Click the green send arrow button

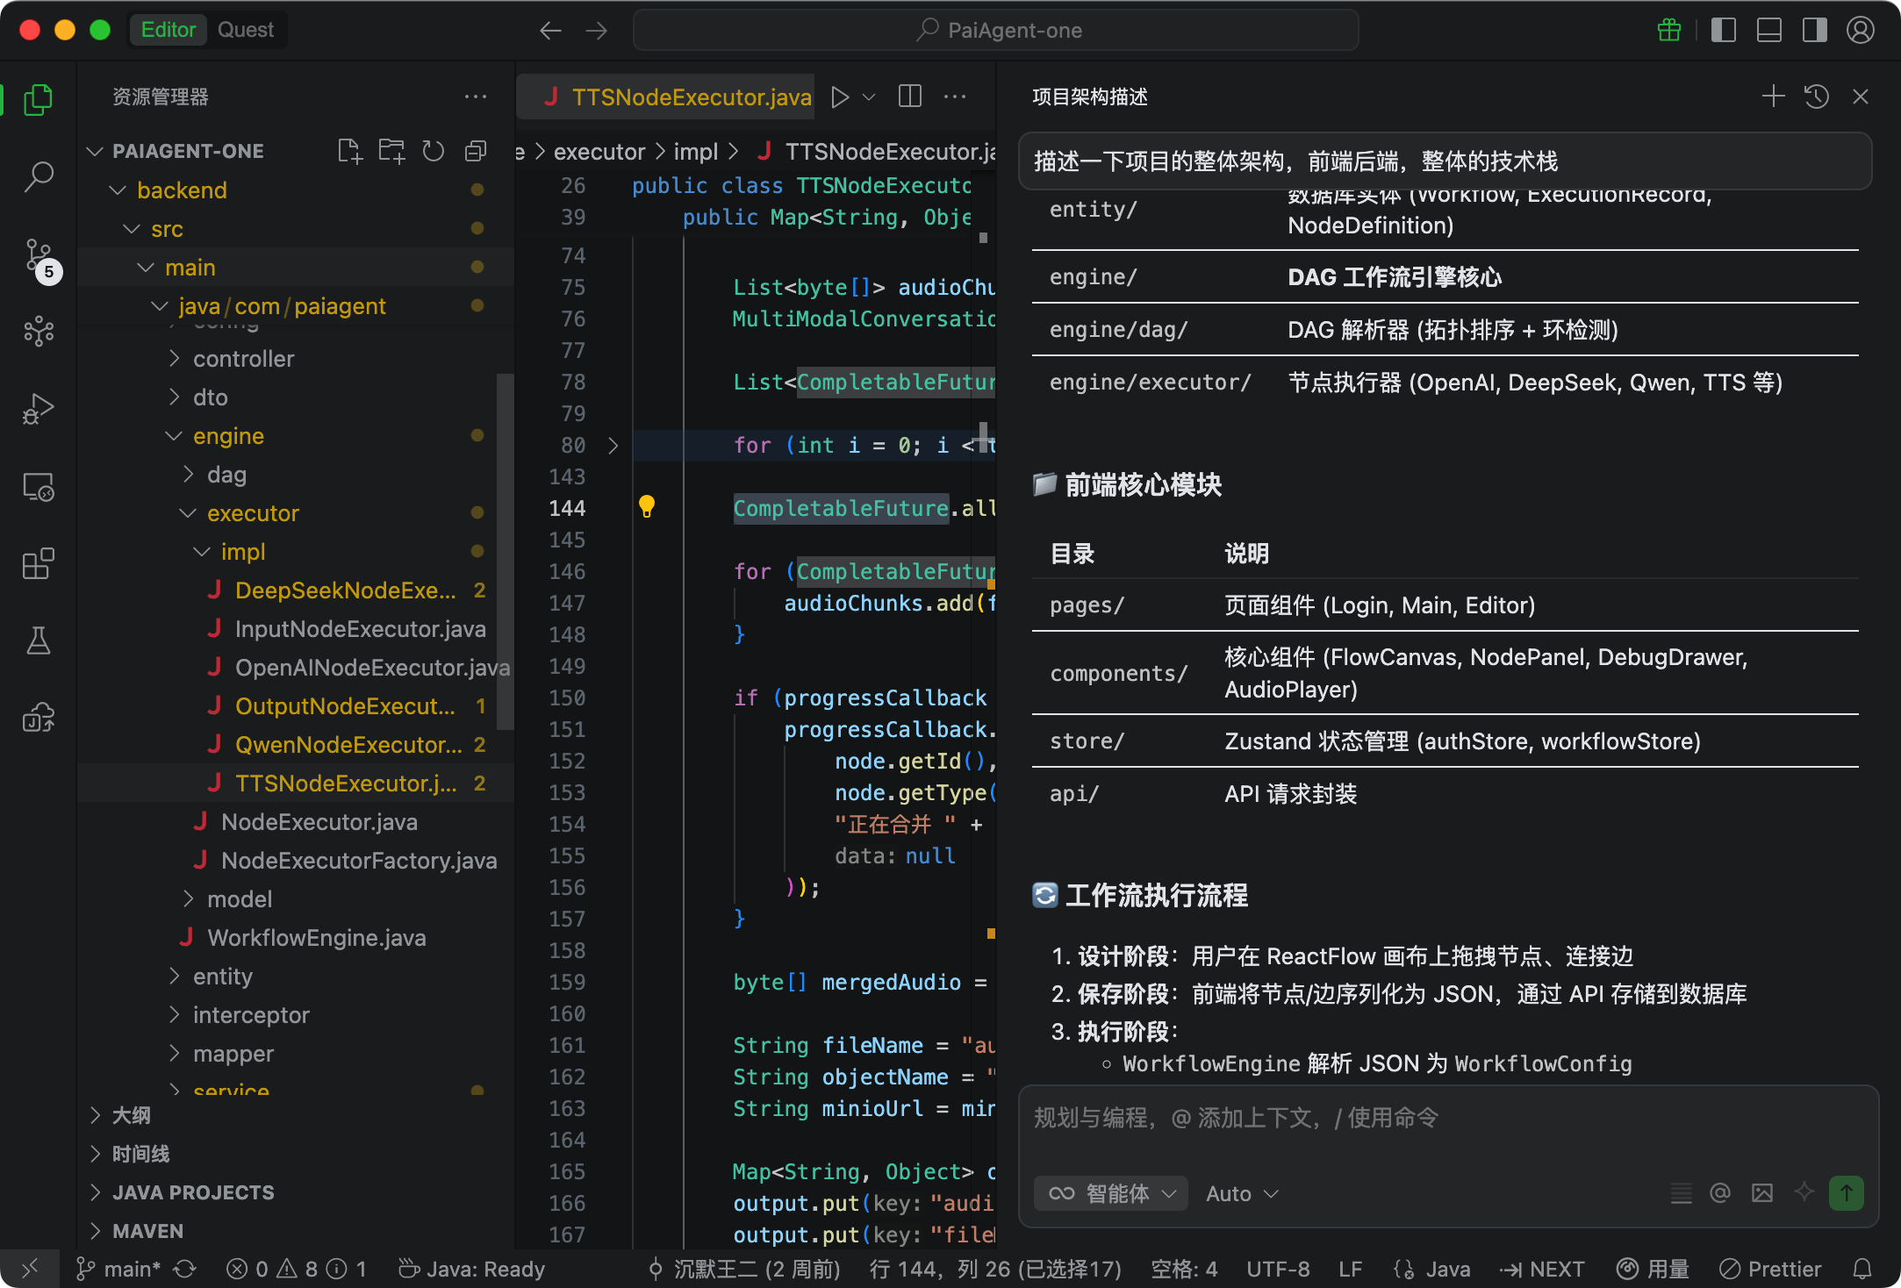coord(1846,1193)
